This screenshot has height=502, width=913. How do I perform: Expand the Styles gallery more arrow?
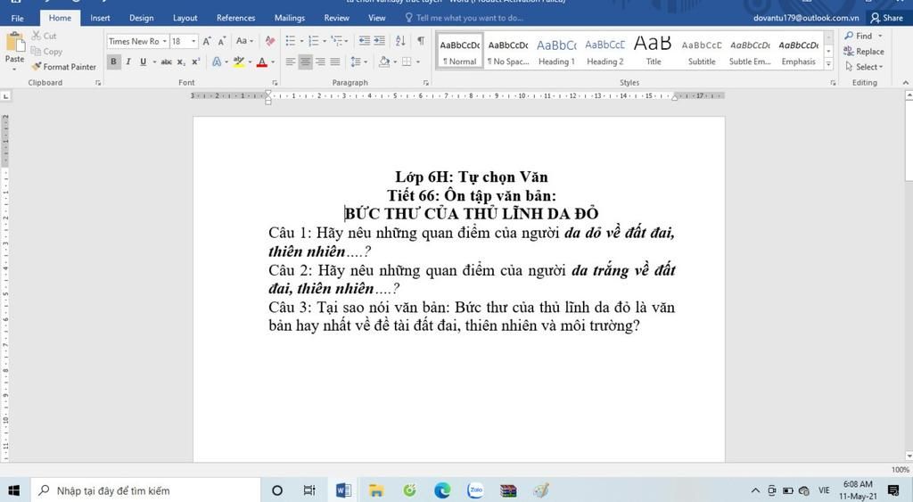pyautogui.click(x=828, y=64)
